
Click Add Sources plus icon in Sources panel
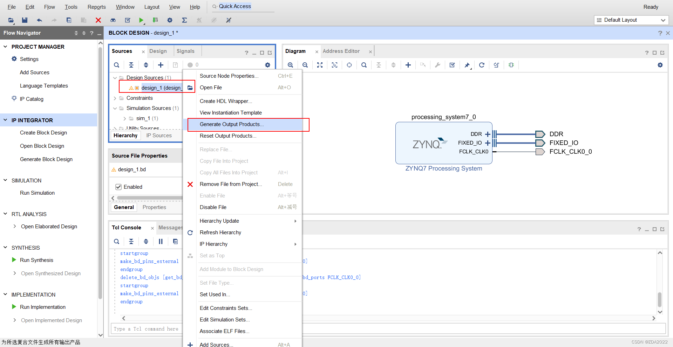click(x=161, y=65)
